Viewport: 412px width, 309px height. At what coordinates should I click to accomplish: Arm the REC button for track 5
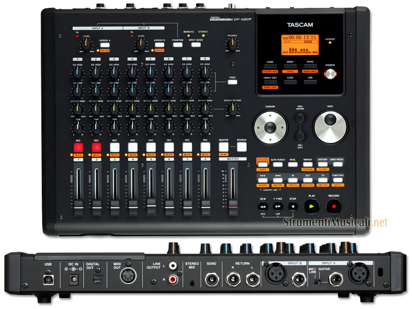(x=150, y=147)
